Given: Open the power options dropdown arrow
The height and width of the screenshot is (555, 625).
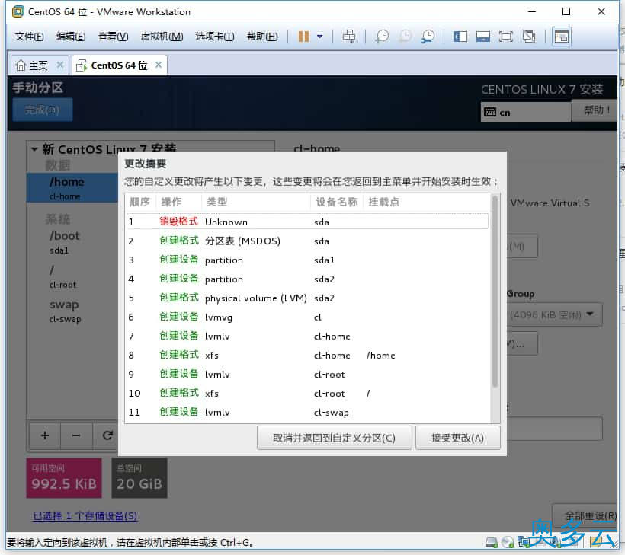Looking at the screenshot, I should point(319,37).
